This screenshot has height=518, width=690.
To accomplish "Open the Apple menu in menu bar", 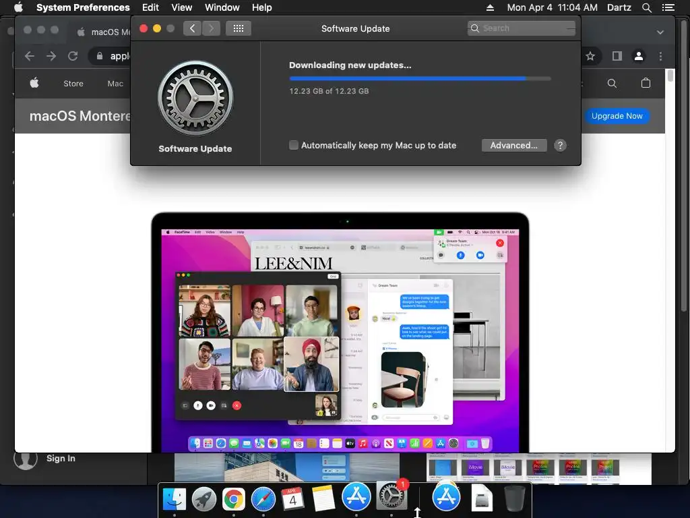I will (x=18, y=7).
